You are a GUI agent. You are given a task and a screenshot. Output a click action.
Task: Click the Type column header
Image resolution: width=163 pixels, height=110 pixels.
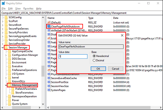pyautogui.click(x=100, y=18)
